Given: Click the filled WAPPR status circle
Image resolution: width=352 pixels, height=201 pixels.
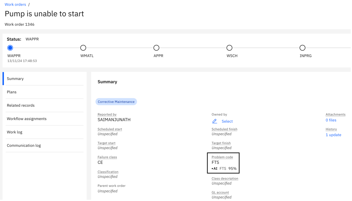Looking at the screenshot, I should click(10, 48).
